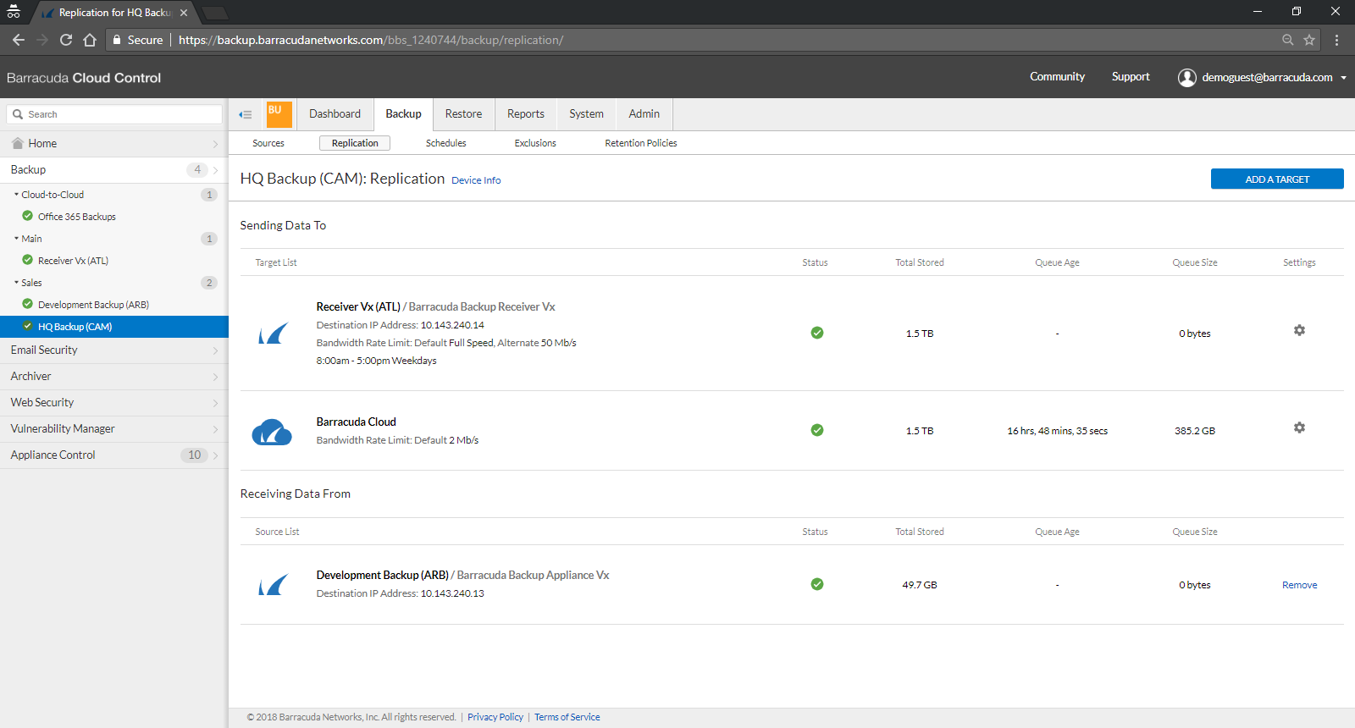
Task: Click the sidebar Search field
Action: pyautogui.click(x=114, y=114)
